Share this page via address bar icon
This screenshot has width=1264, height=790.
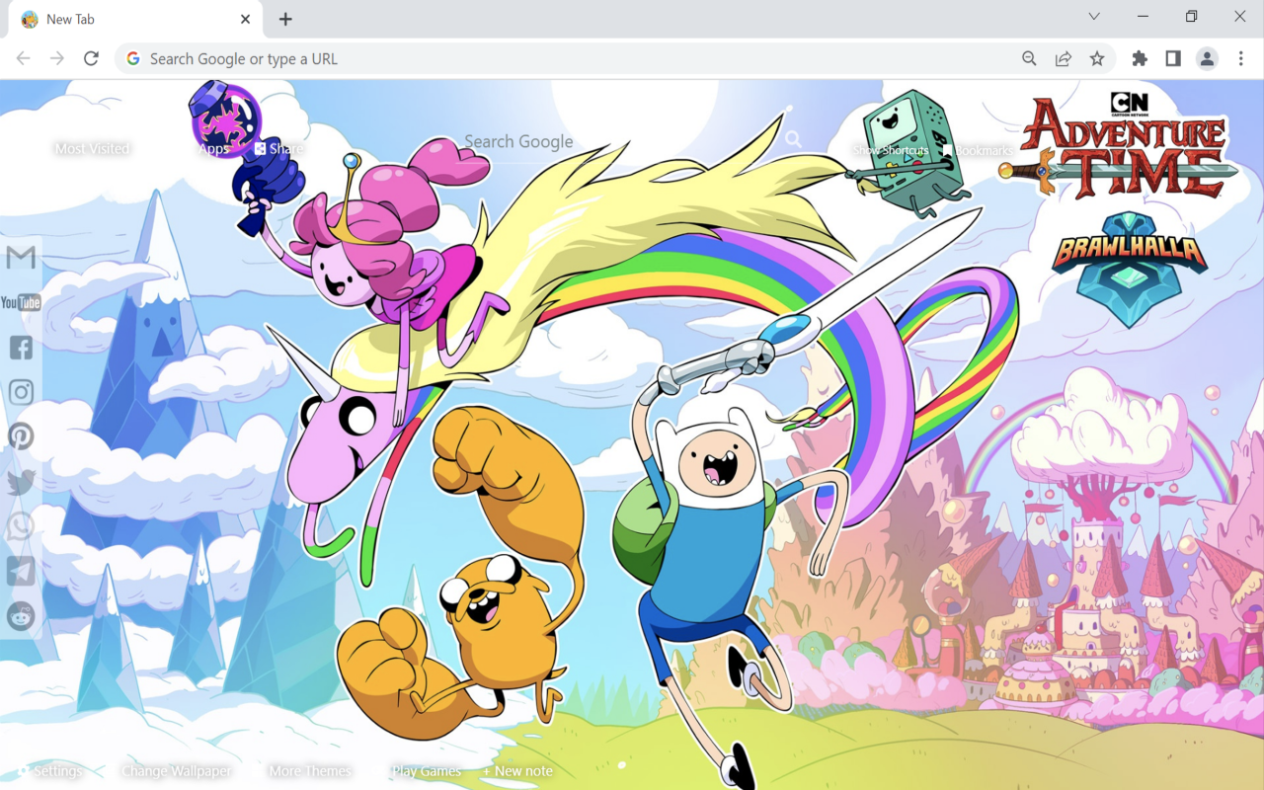(1064, 59)
